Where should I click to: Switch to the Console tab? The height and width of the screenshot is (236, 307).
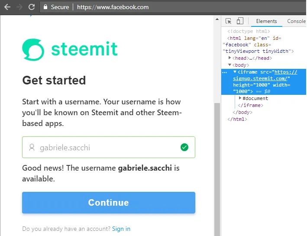point(296,21)
